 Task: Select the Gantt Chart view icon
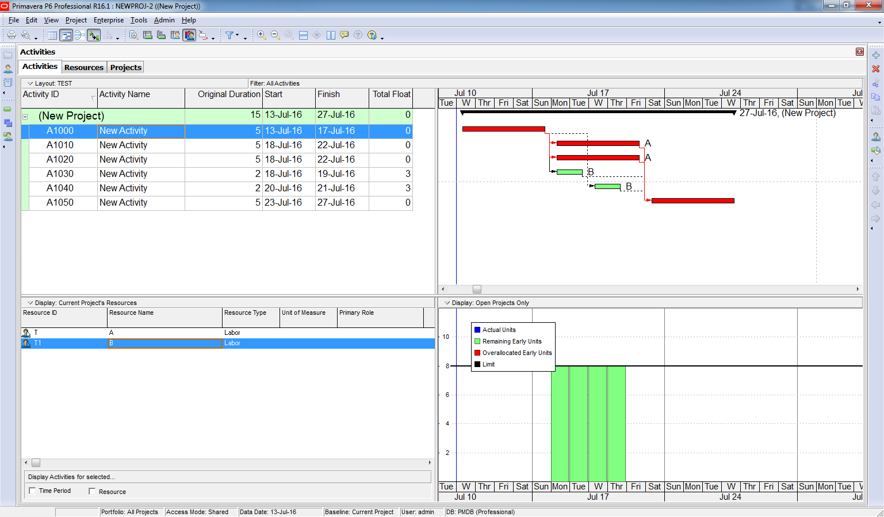coord(66,35)
